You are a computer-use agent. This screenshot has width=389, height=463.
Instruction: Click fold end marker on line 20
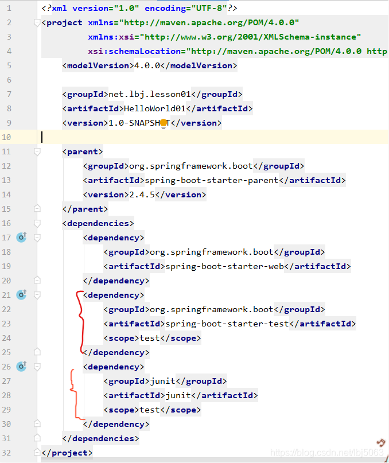[37, 280]
